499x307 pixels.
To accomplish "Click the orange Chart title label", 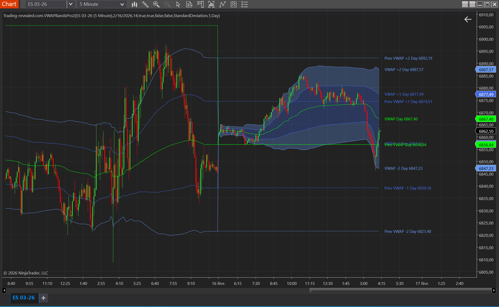I will pos(9,4).
